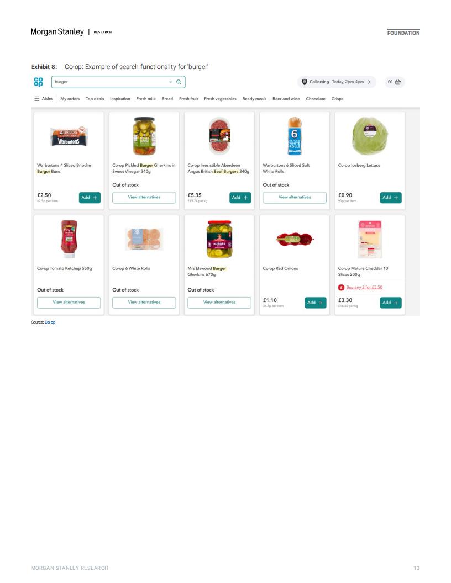Clear the search field with X icon
This screenshot has height=583, width=451.
170,82
